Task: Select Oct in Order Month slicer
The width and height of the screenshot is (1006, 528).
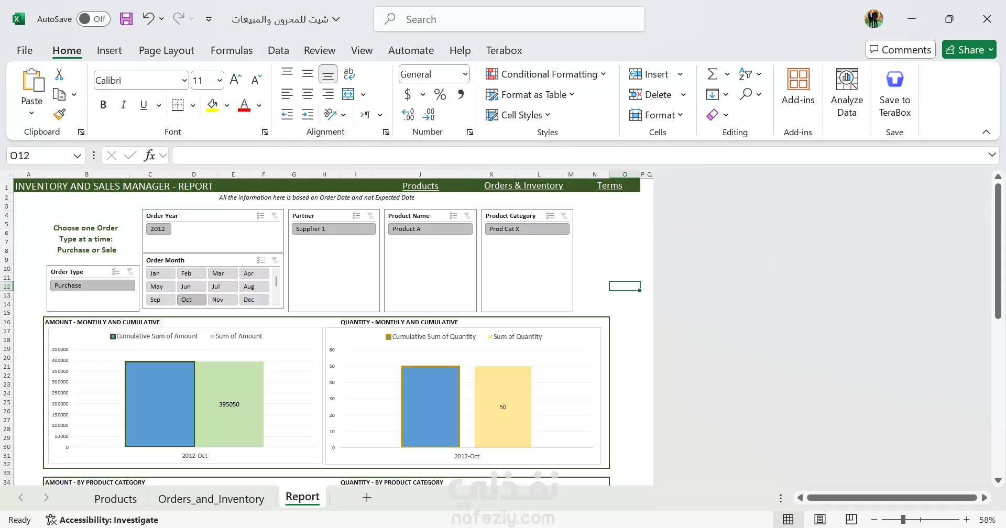Action: [x=191, y=300]
